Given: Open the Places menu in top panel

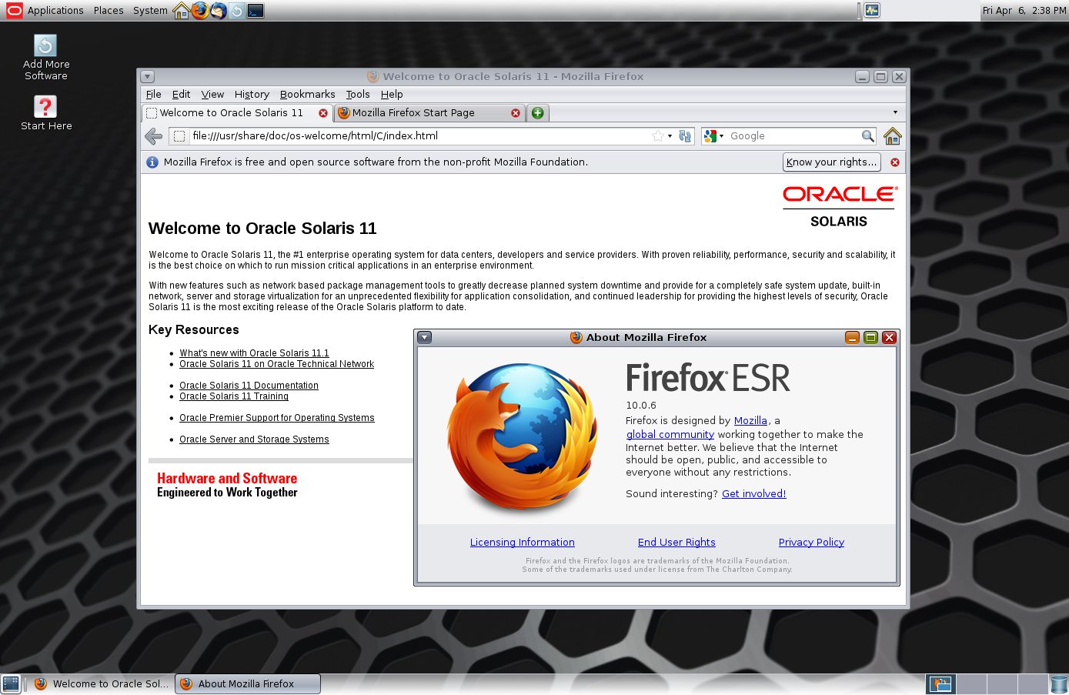Looking at the screenshot, I should point(109,11).
